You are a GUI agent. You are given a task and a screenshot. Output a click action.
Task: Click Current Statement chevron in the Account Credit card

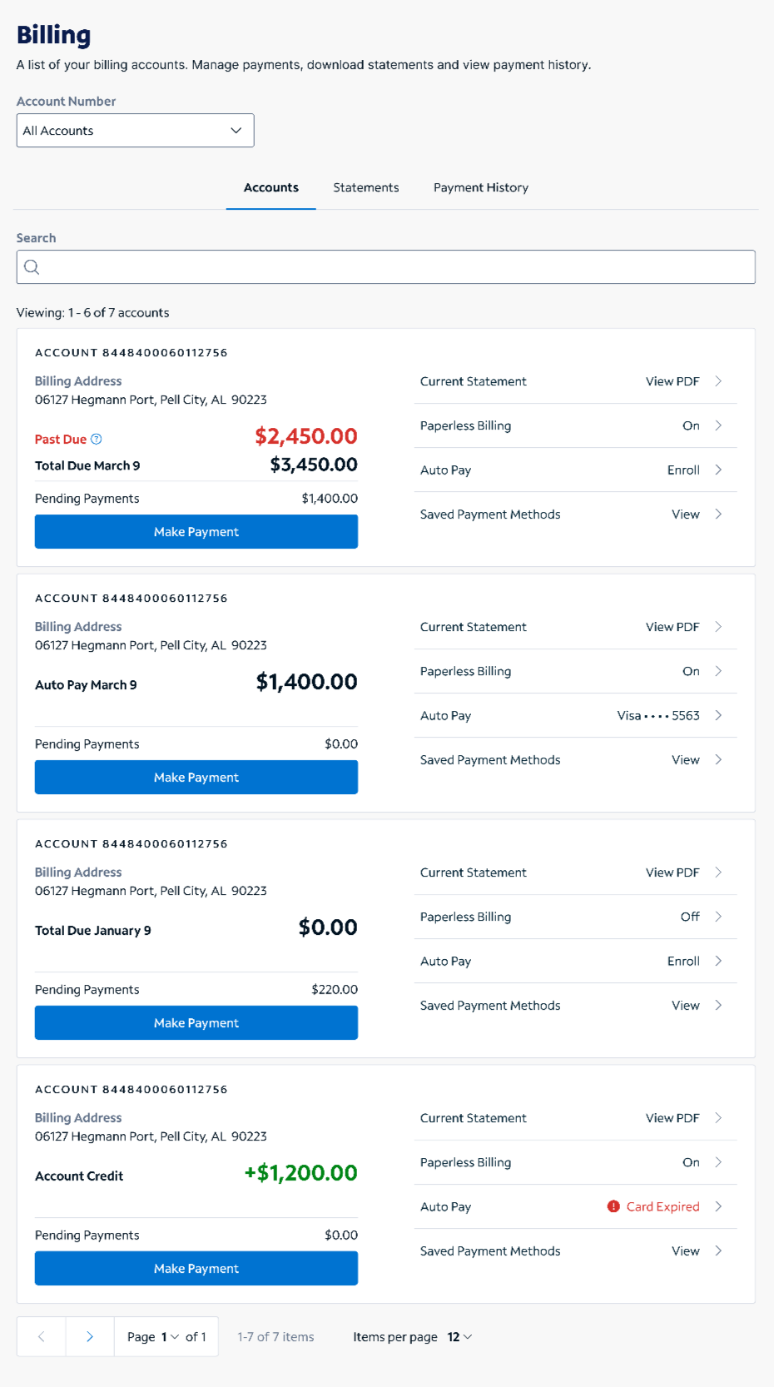pyautogui.click(x=718, y=1118)
